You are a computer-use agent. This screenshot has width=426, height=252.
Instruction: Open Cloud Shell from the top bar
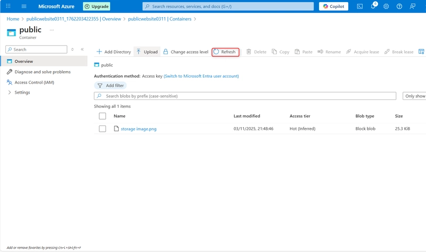tap(360, 6)
